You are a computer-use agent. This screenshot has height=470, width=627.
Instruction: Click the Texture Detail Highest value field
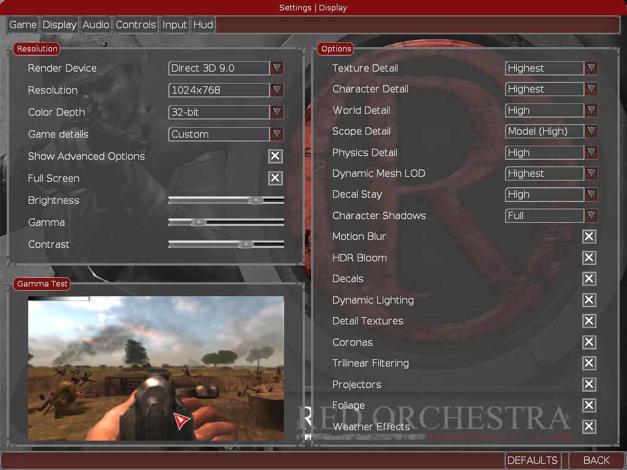[544, 68]
